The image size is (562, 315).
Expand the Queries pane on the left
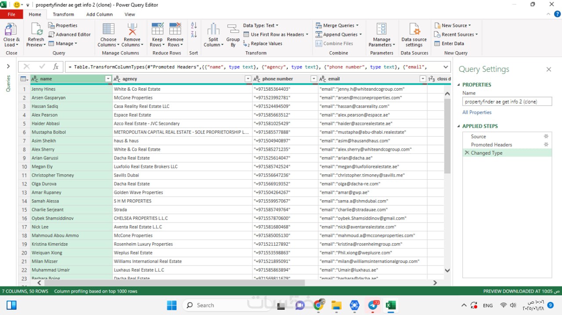[8, 67]
